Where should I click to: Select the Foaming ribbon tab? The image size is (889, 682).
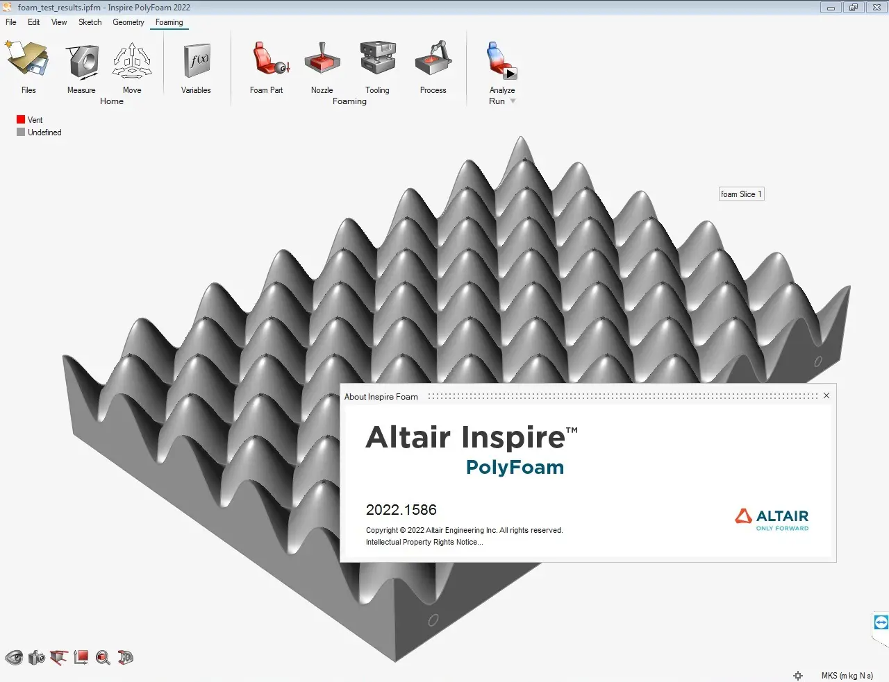pyautogui.click(x=169, y=22)
